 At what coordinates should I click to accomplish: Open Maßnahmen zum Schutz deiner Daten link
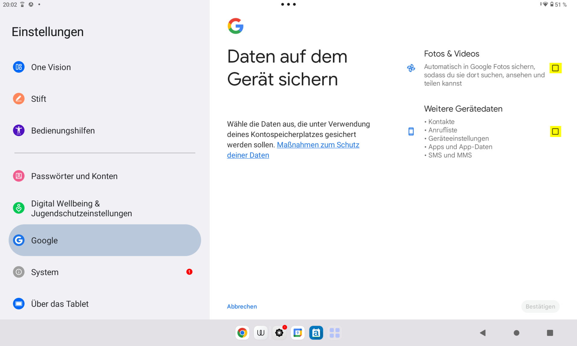pos(318,145)
